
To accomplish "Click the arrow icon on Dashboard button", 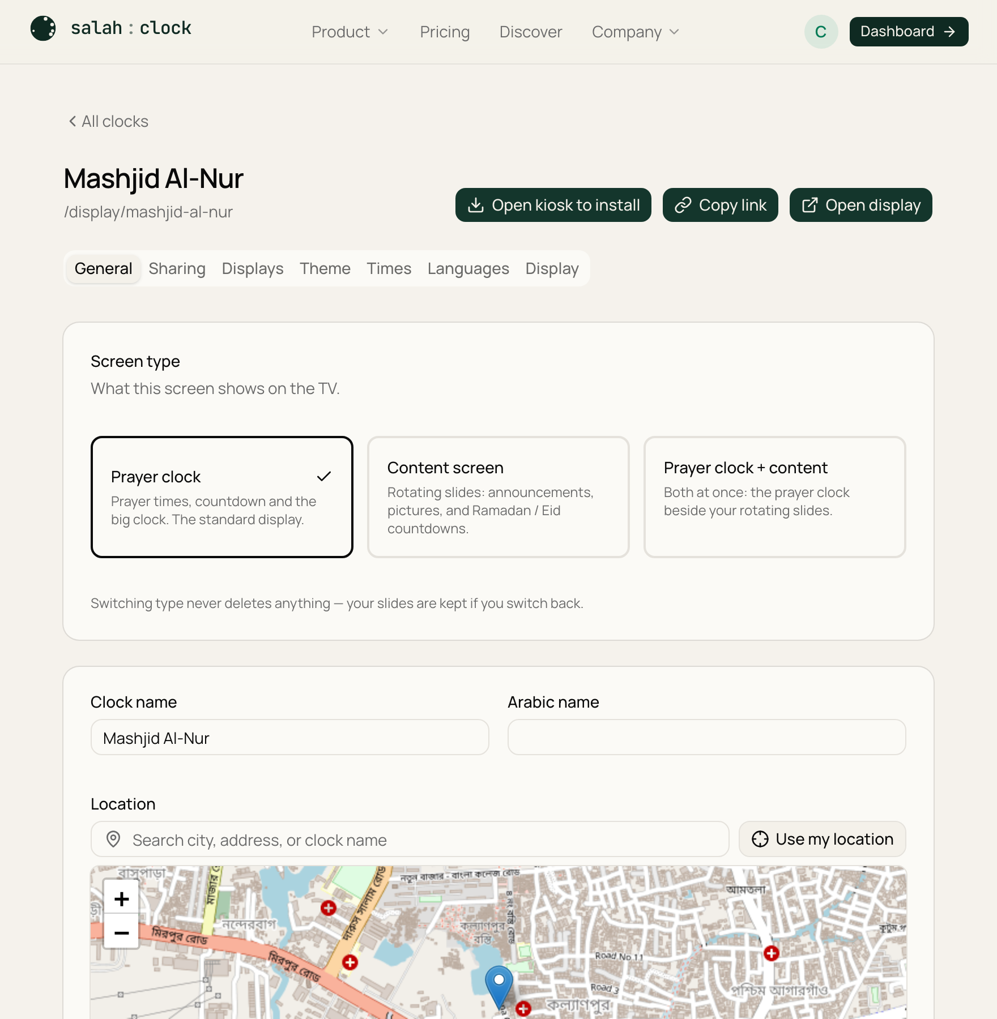I will (949, 32).
